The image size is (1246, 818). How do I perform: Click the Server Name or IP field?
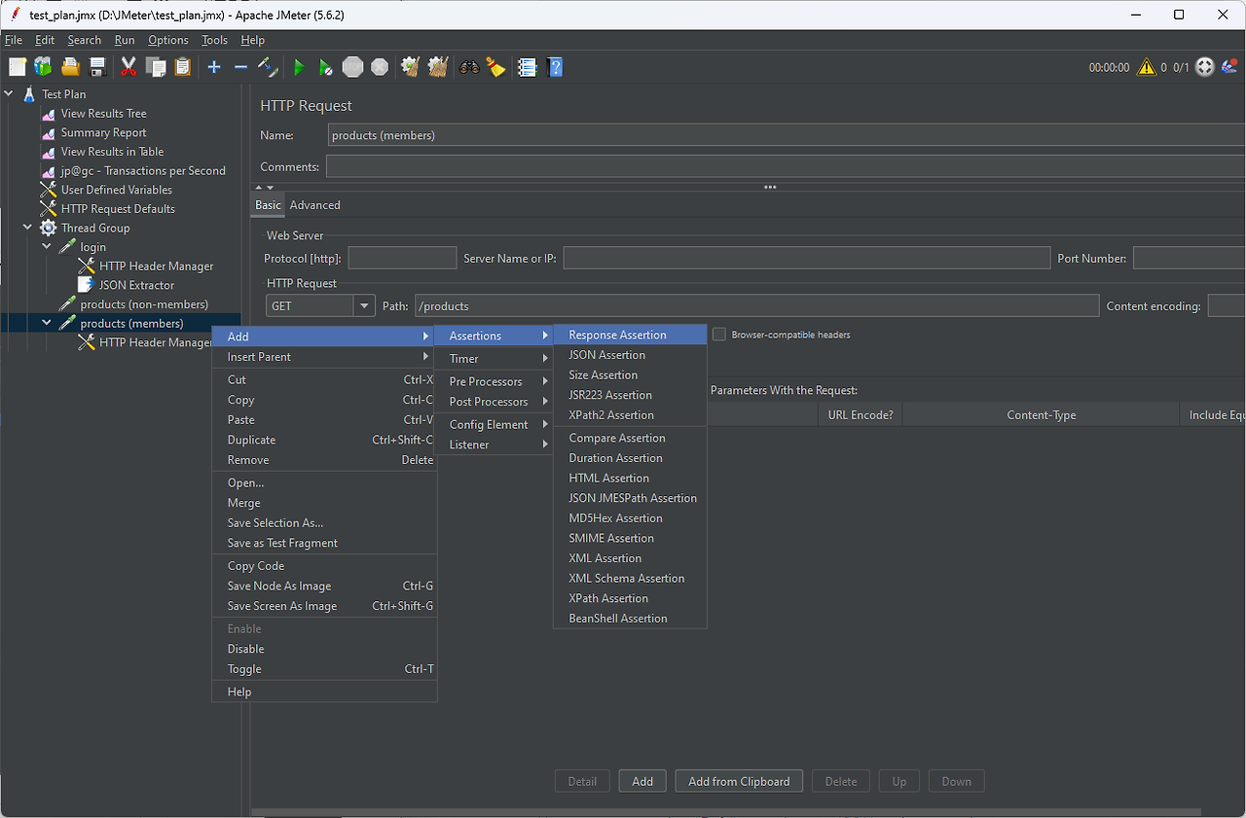[x=806, y=258]
